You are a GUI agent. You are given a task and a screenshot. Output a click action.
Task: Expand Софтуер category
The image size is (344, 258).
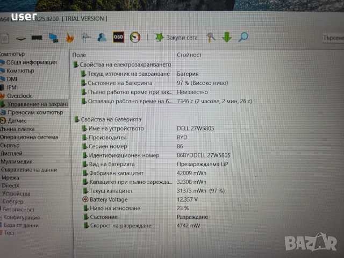point(13,202)
